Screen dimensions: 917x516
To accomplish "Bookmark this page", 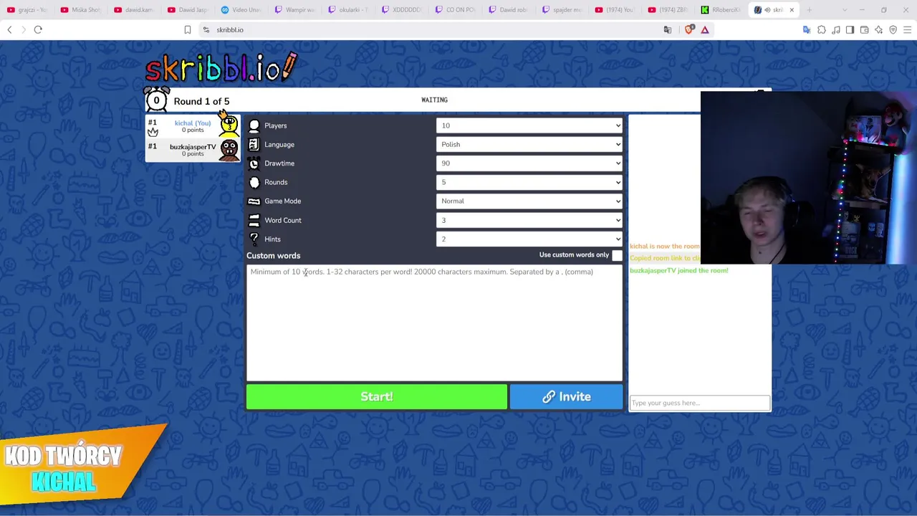I will [188, 29].
